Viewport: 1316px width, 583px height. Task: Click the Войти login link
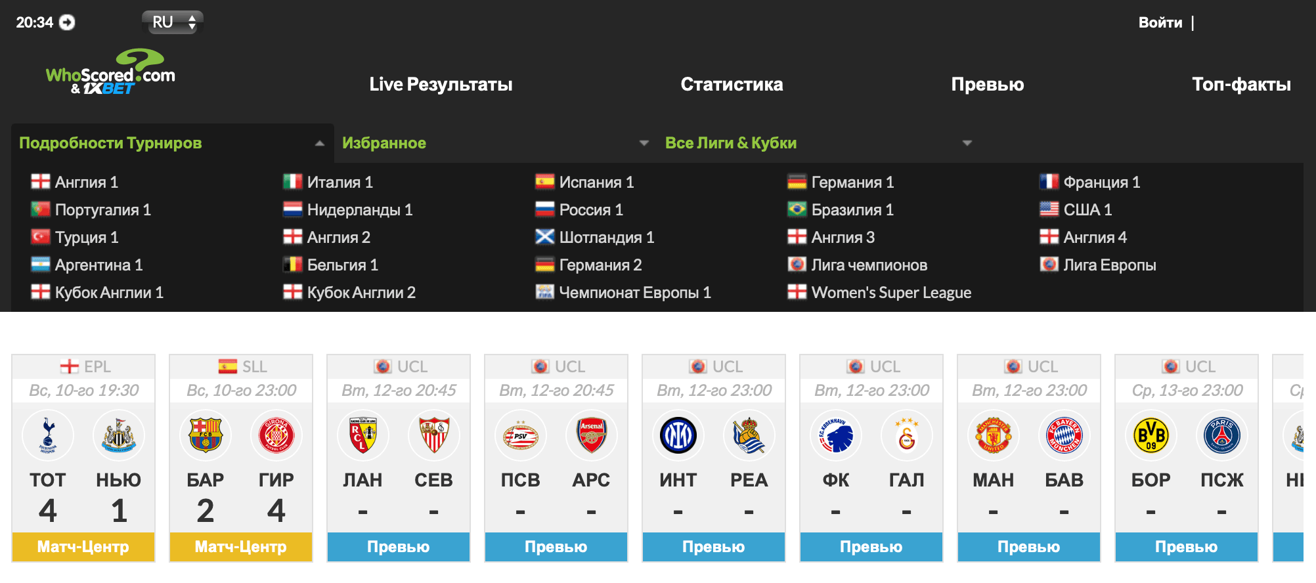pyautogui.click(x=1160, y=22)
